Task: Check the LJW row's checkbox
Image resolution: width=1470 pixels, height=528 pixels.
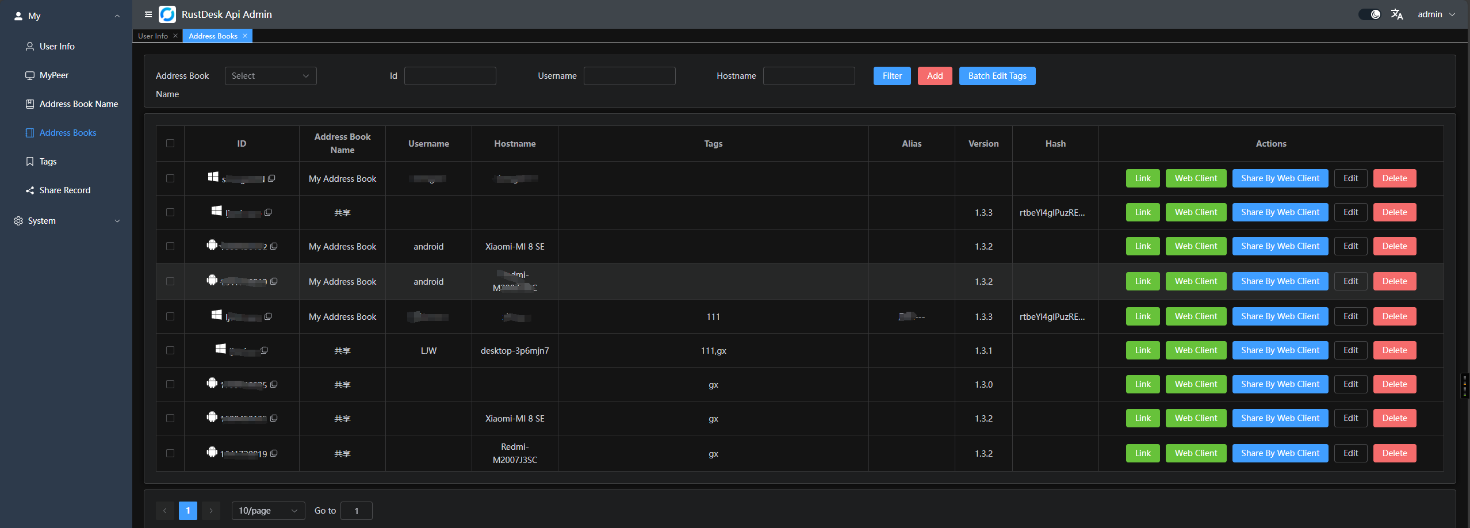Action: click(x=170, y=350)
